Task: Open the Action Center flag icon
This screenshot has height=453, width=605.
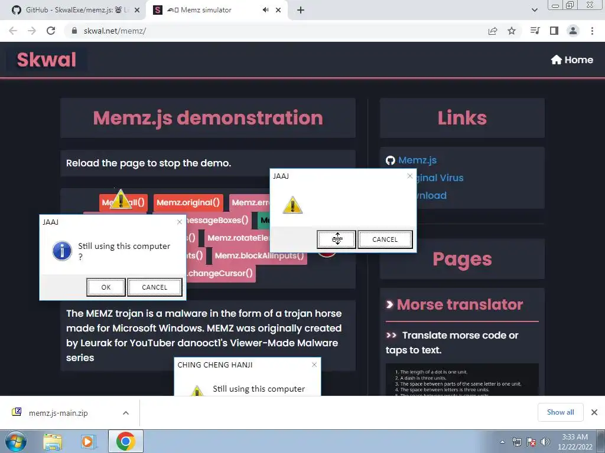Action: (531, 442)
